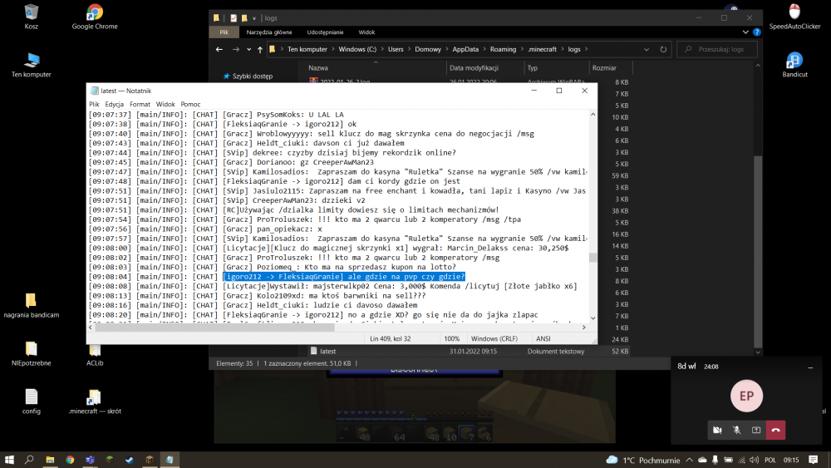The width and height of the screenshot is (831, 468).
Task: Sort files by Data modyfikacji column
Action: point(474,68)
